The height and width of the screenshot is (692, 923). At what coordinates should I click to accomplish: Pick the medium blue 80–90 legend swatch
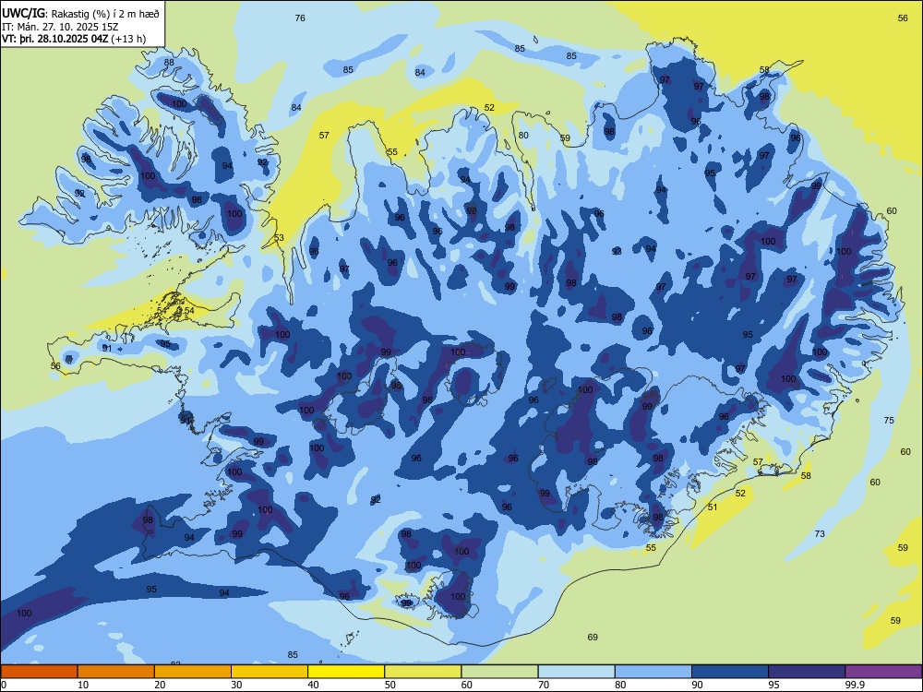pos(653,672)
